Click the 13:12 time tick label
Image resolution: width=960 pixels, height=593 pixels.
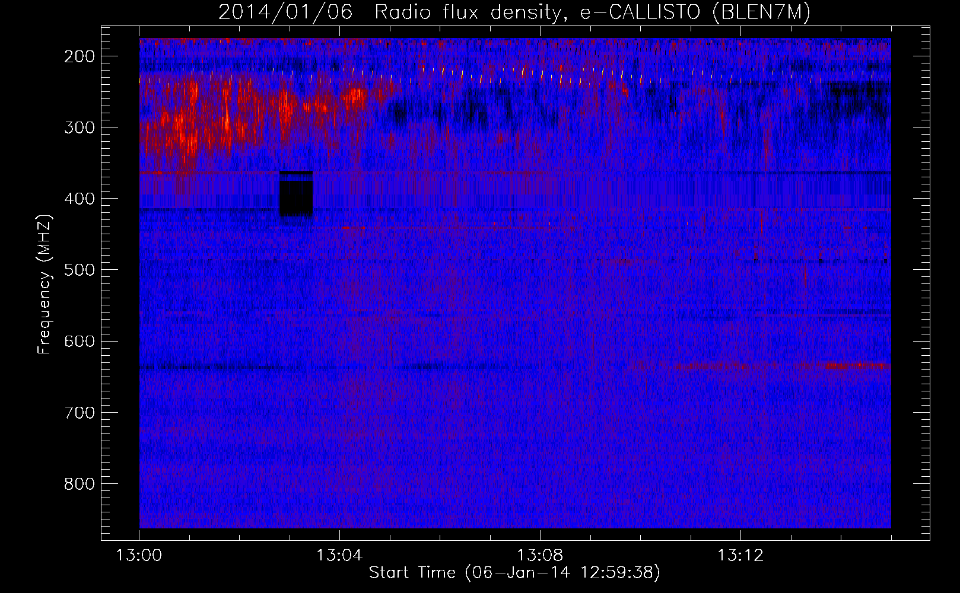pos(740,556)
